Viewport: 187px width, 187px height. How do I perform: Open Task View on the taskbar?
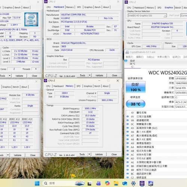tap(89, 183)
